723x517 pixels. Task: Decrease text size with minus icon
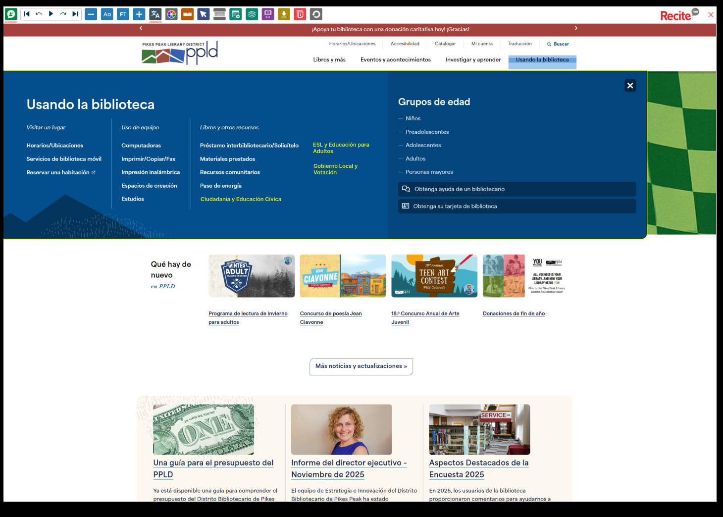(x=91, y=14)
